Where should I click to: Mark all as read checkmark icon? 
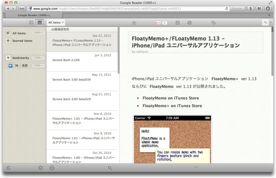tap(52, 168)
